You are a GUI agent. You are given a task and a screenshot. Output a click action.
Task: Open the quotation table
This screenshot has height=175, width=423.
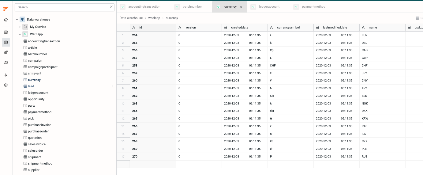(35, 138)
